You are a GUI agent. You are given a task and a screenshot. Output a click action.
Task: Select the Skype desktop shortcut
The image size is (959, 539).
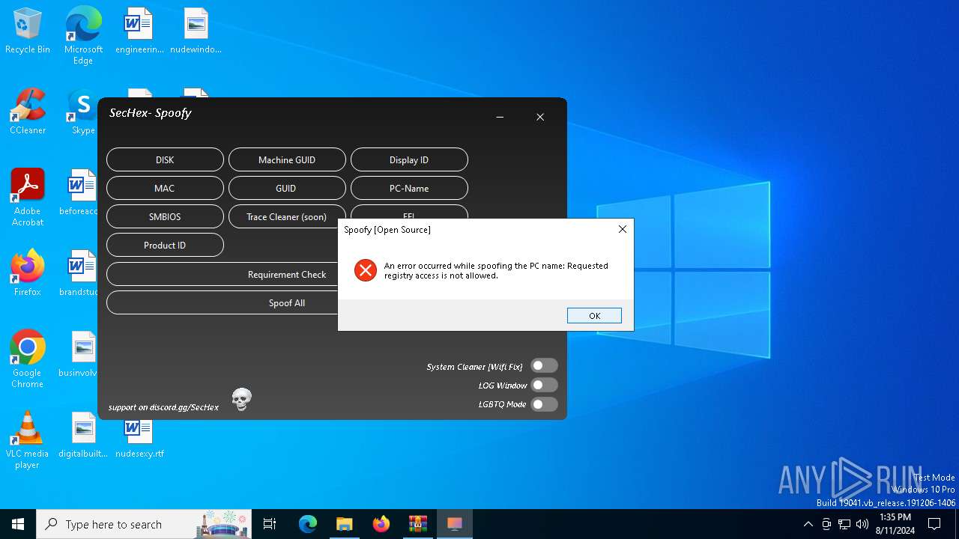point(83,112)
